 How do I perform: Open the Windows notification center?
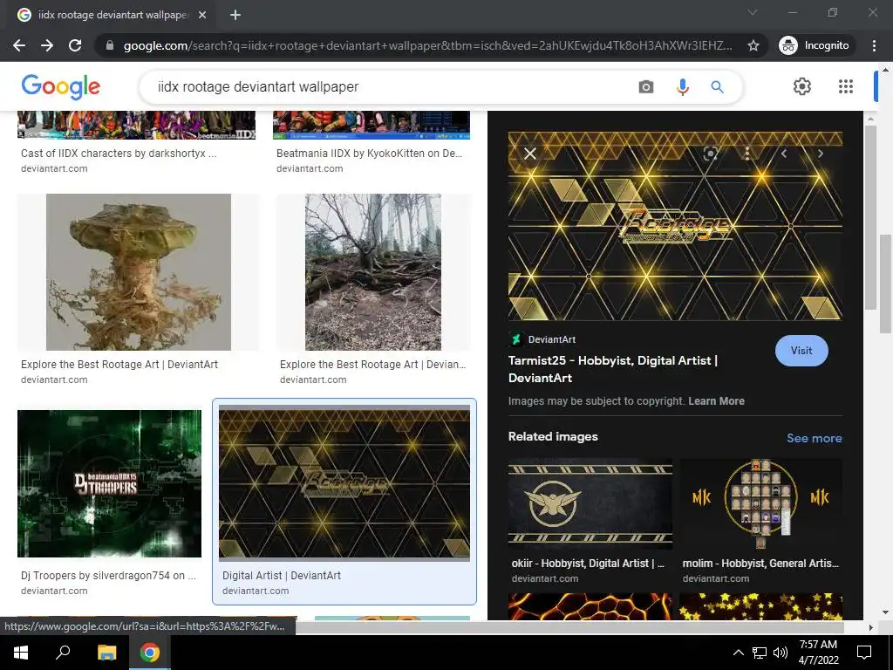pyautogui.click(x=864, y=653)
